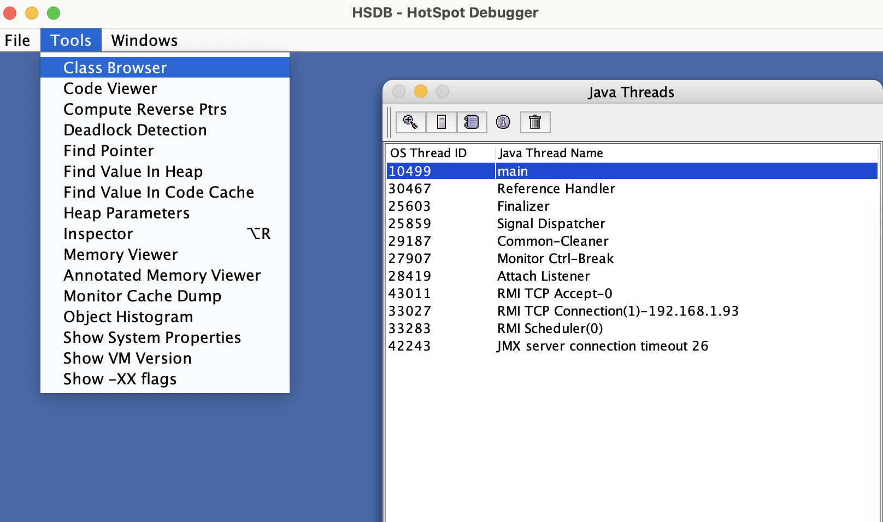Select the Reference Handler thread
The image size is (883, 522).
632,188
